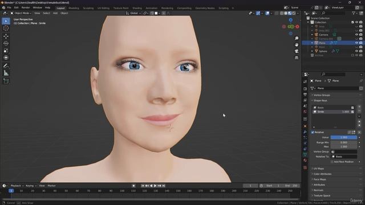This screenshot has width=365, height=205.
Task: Open the Playback menu in timeline
Action: [17, 186]
